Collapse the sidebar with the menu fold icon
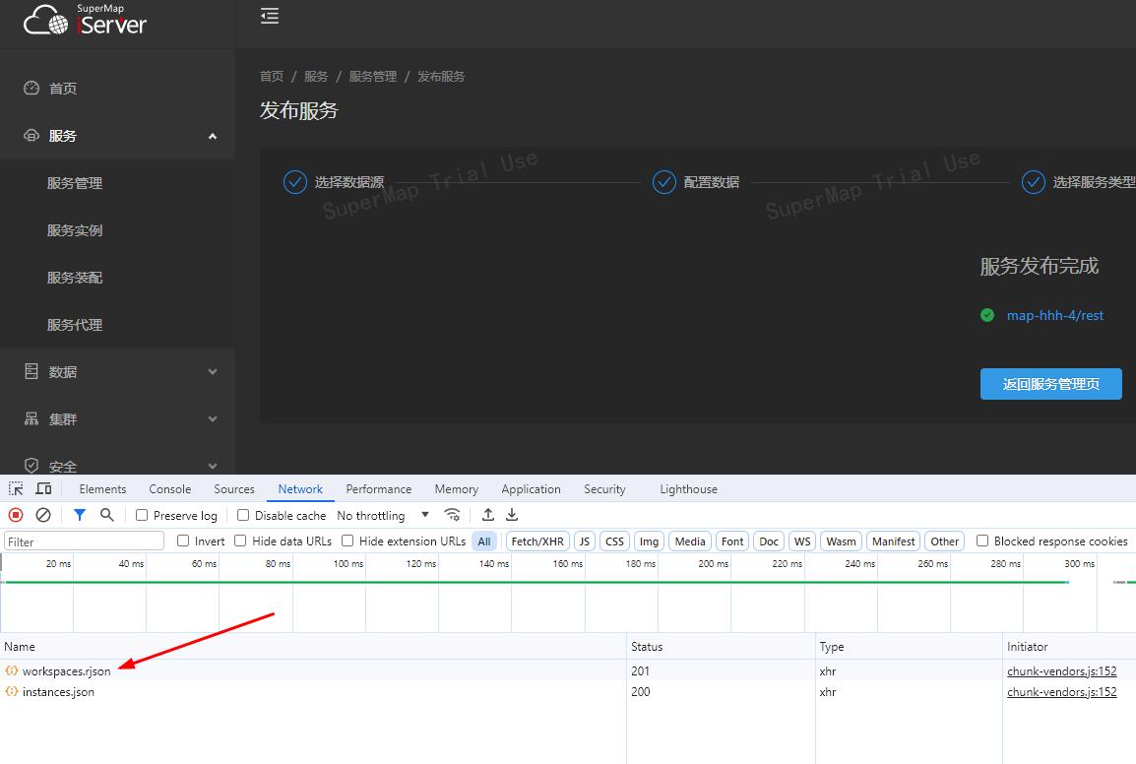 tap(270, 16)
